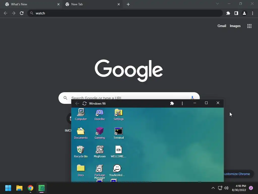This screenshot has height=194, width=258.
Task: Reload the Chrome page
Action: pos(22,13)
